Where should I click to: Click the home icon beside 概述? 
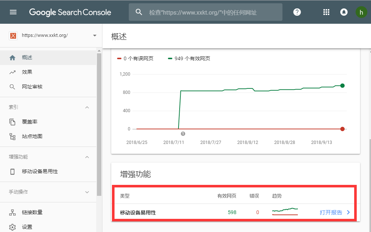(x=12, y=58)
